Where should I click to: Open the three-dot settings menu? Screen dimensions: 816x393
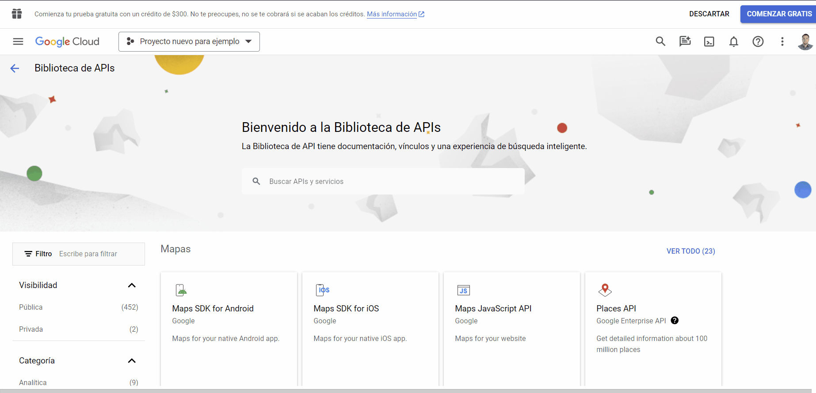[782, 41]
